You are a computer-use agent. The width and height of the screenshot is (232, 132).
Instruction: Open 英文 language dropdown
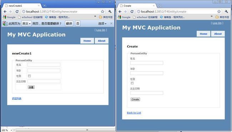tap(26, 23)
